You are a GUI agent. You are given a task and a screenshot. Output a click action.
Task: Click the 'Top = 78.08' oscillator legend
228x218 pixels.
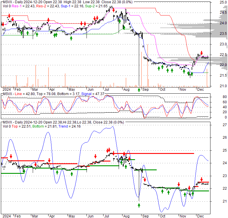point(46,94)
